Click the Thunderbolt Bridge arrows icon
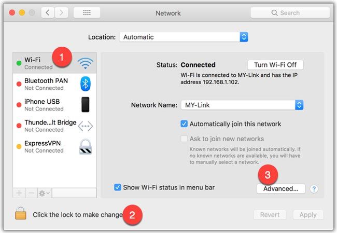Viewport: 337px width, 233px height. [x=86, y=126]
